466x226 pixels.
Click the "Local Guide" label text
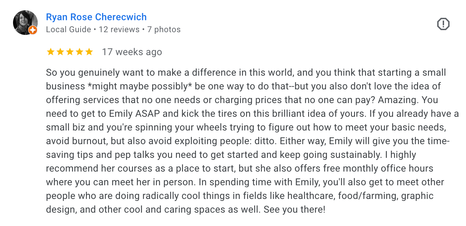coord(69,29)
